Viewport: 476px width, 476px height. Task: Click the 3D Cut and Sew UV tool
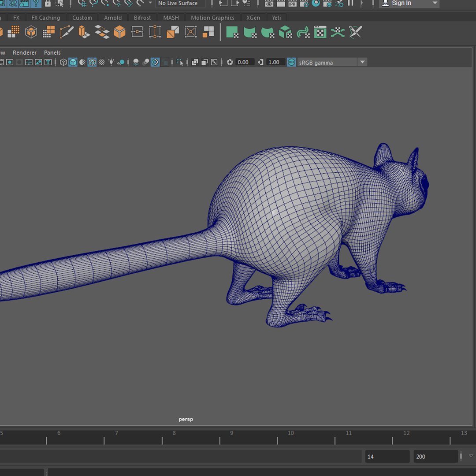[x=355, y=32]
